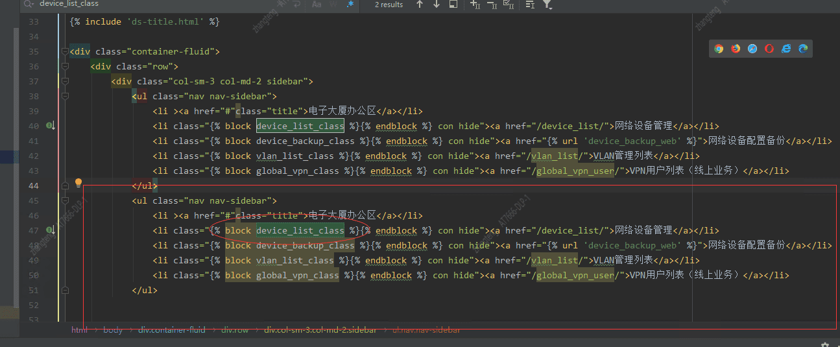The height and width of the screenshot is (347, 840).
Task: Preview the page in Internet Explorer
Action: (x=786, y=49)
